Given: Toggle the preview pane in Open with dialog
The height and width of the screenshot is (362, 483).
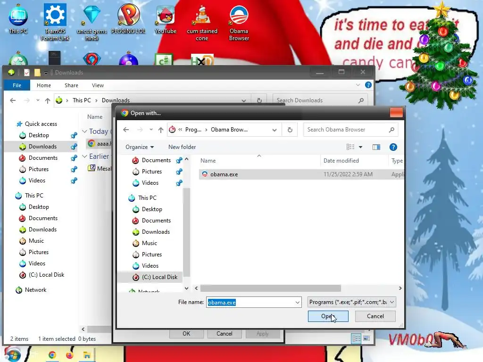Looking at the screenshot, I should (376, 147).
